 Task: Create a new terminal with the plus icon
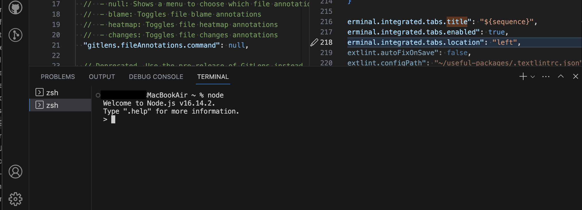point(523,77)
